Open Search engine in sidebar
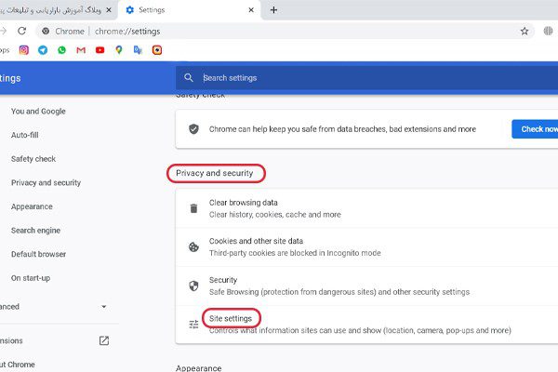Image resolution: width=558 pixels, height=372 pixels. coord(35,231)
